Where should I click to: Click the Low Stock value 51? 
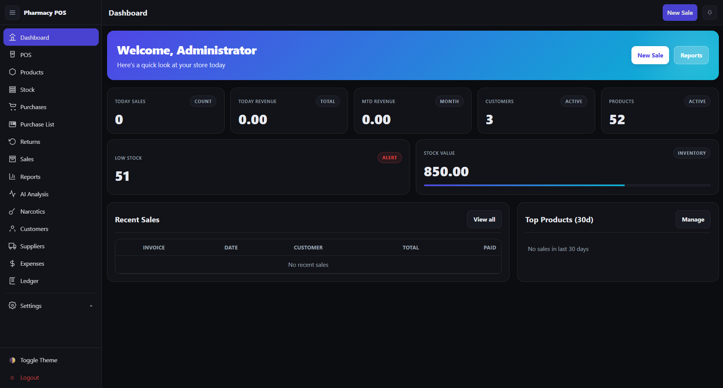pyautogui.click(x=122, y=176)
